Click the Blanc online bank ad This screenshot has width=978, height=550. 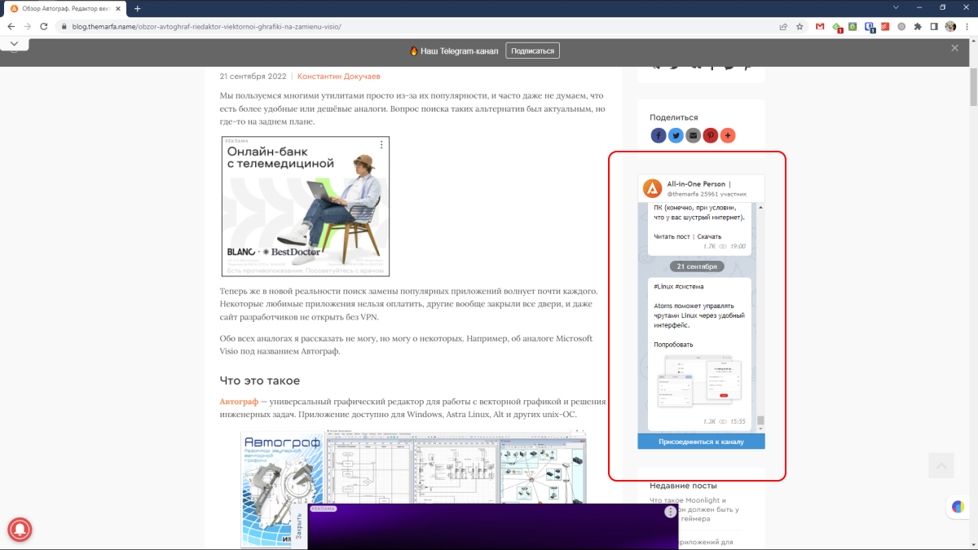[x=306, y=206]
